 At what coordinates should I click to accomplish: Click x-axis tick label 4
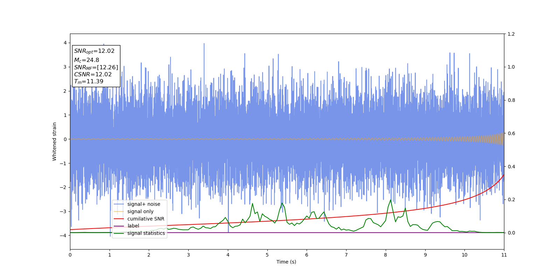coord(228,255)
